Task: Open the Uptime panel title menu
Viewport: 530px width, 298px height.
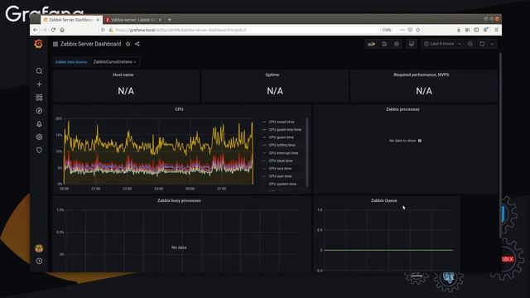Action: pyautogui.click(x=272, y=74)
